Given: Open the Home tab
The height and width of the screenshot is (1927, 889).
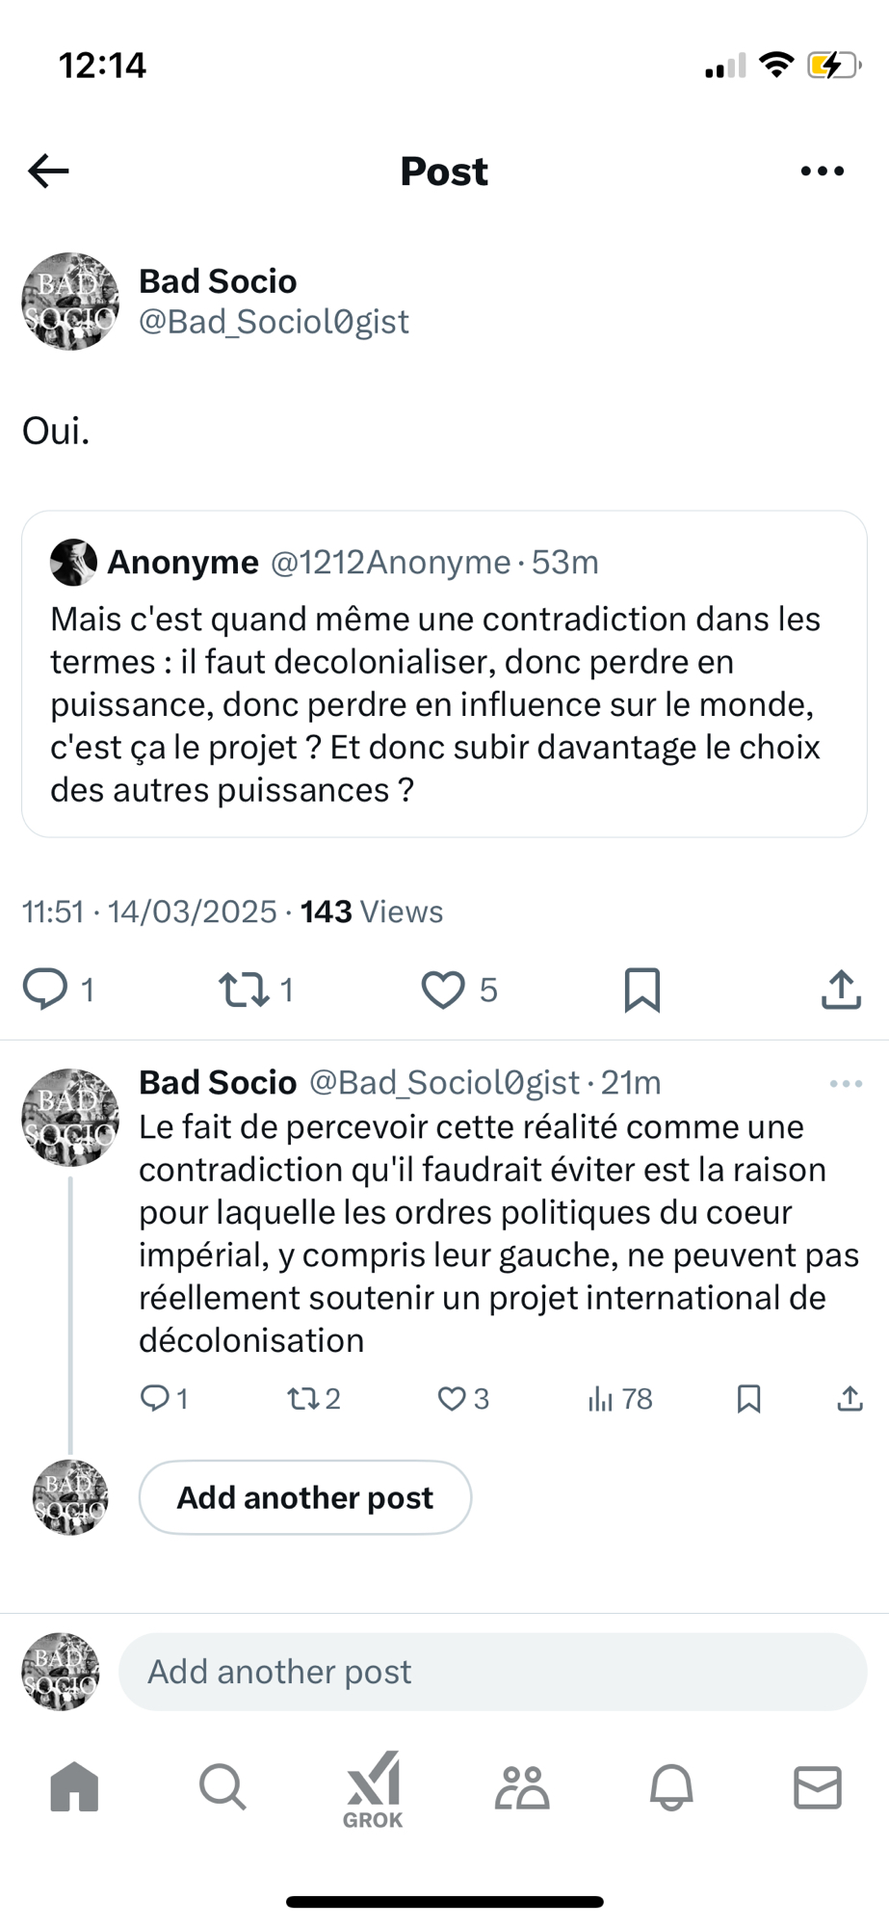Looking at the screenshot, I should pyautogui.click(x=74, y=1787).
